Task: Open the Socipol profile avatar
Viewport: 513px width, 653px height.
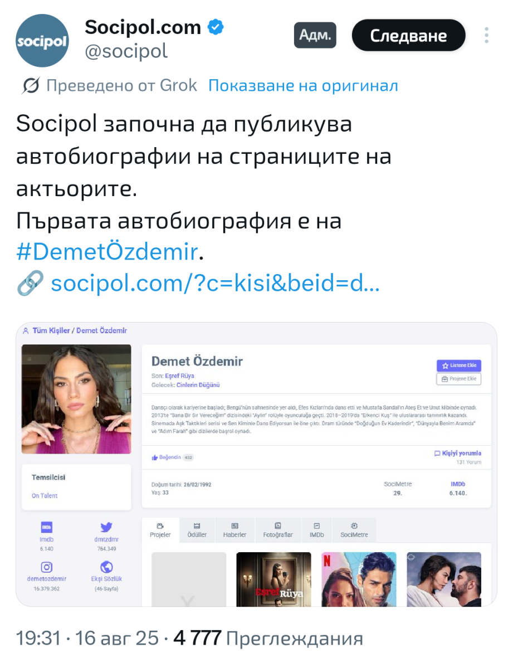Action: point(42,41)
